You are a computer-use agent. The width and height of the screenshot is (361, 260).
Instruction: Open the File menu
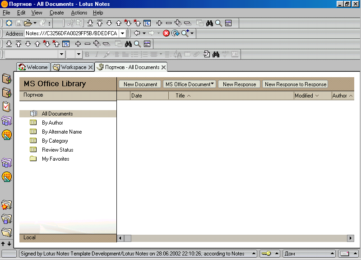coord(6,13)
